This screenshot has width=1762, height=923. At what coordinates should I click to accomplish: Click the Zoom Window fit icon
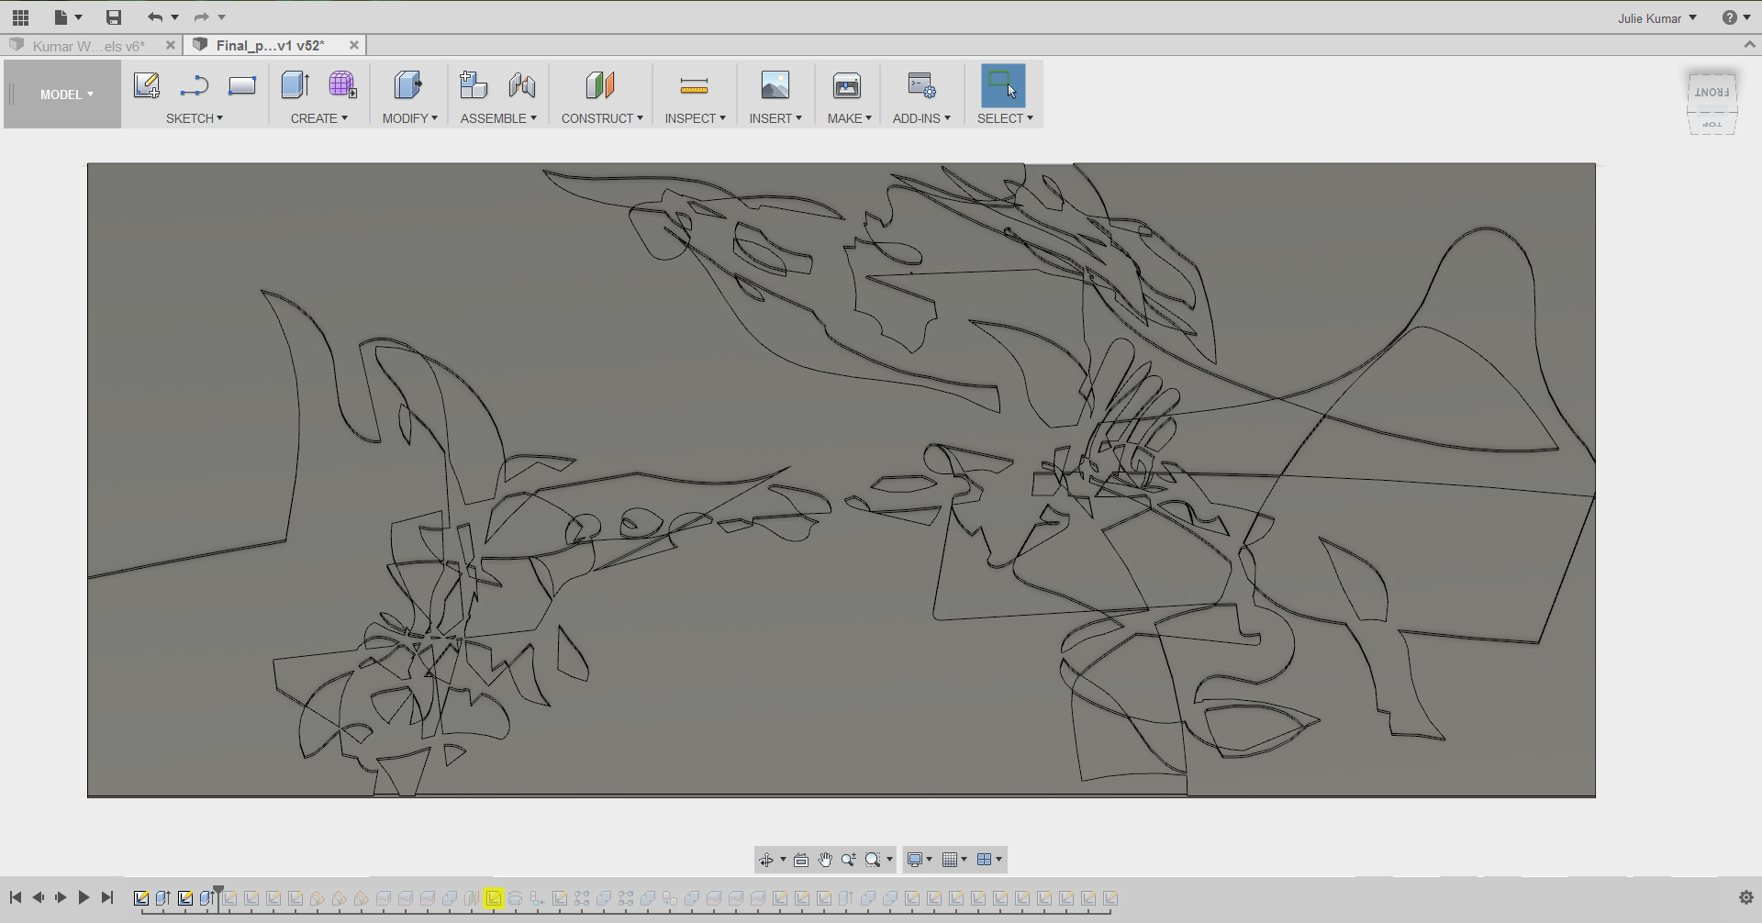click(873, 860)
